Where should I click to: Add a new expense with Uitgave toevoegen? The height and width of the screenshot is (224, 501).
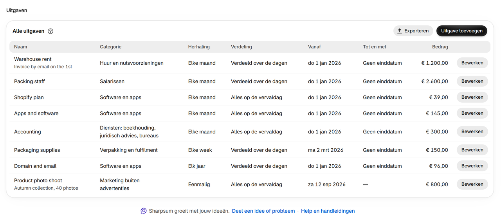pos(462,31)
